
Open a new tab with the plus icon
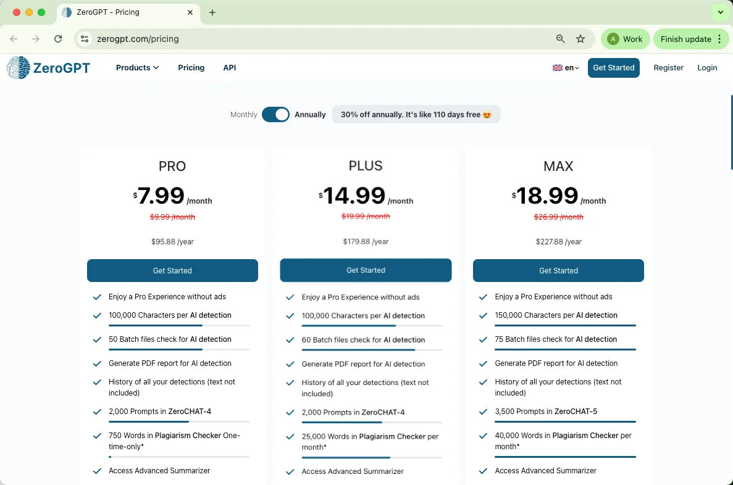point(212,12)
